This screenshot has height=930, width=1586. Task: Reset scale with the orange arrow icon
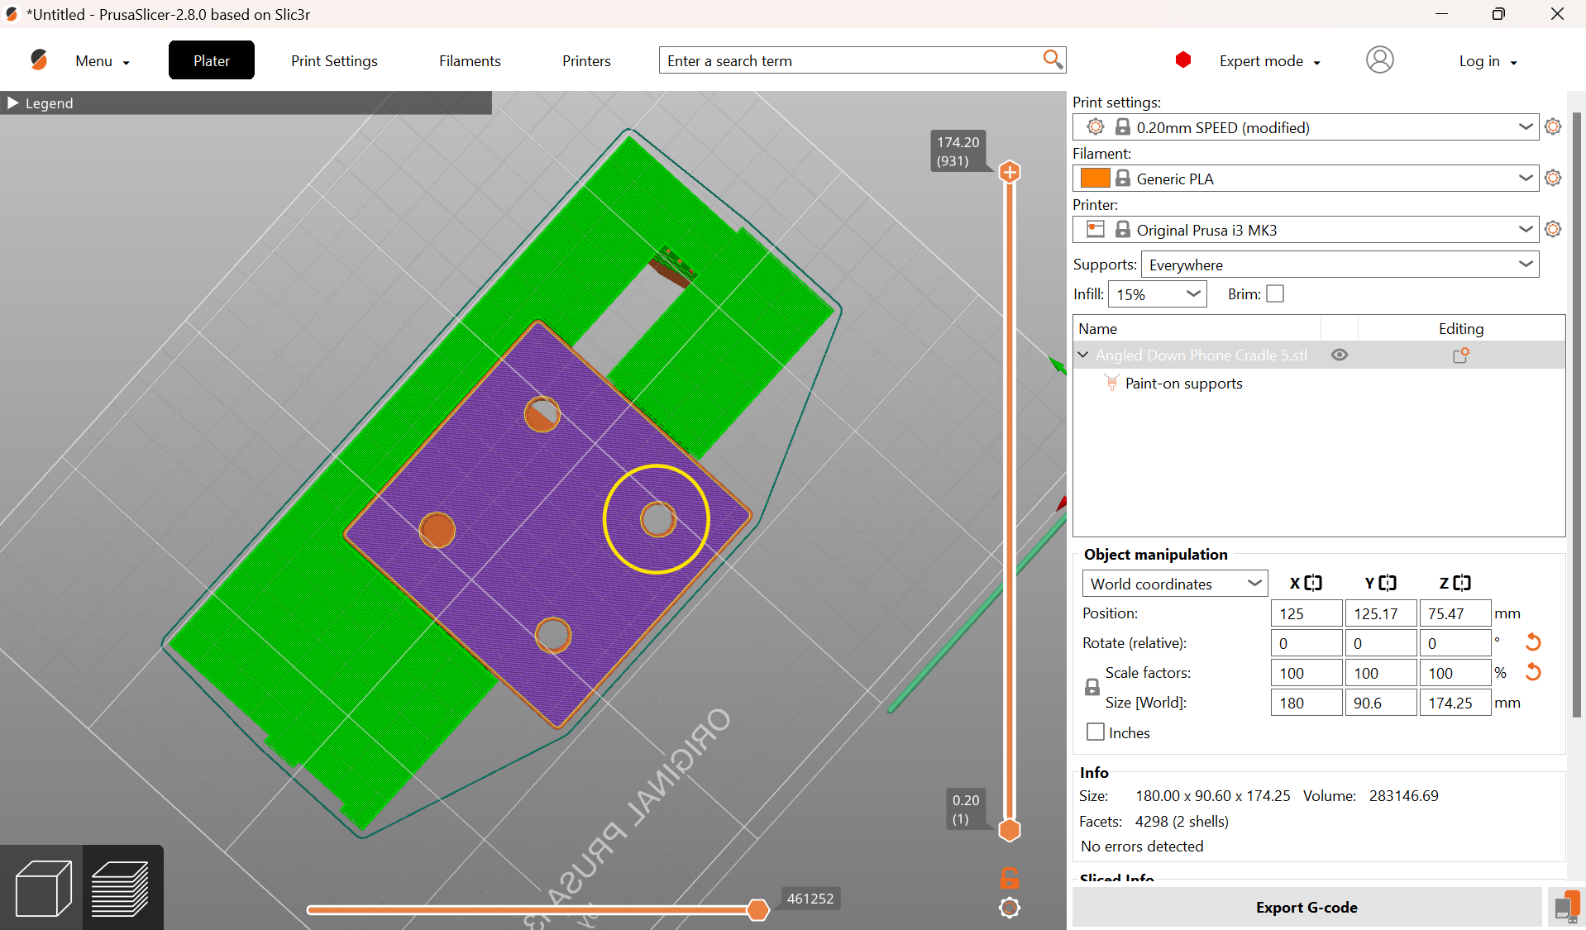(x=1533, y=672)
